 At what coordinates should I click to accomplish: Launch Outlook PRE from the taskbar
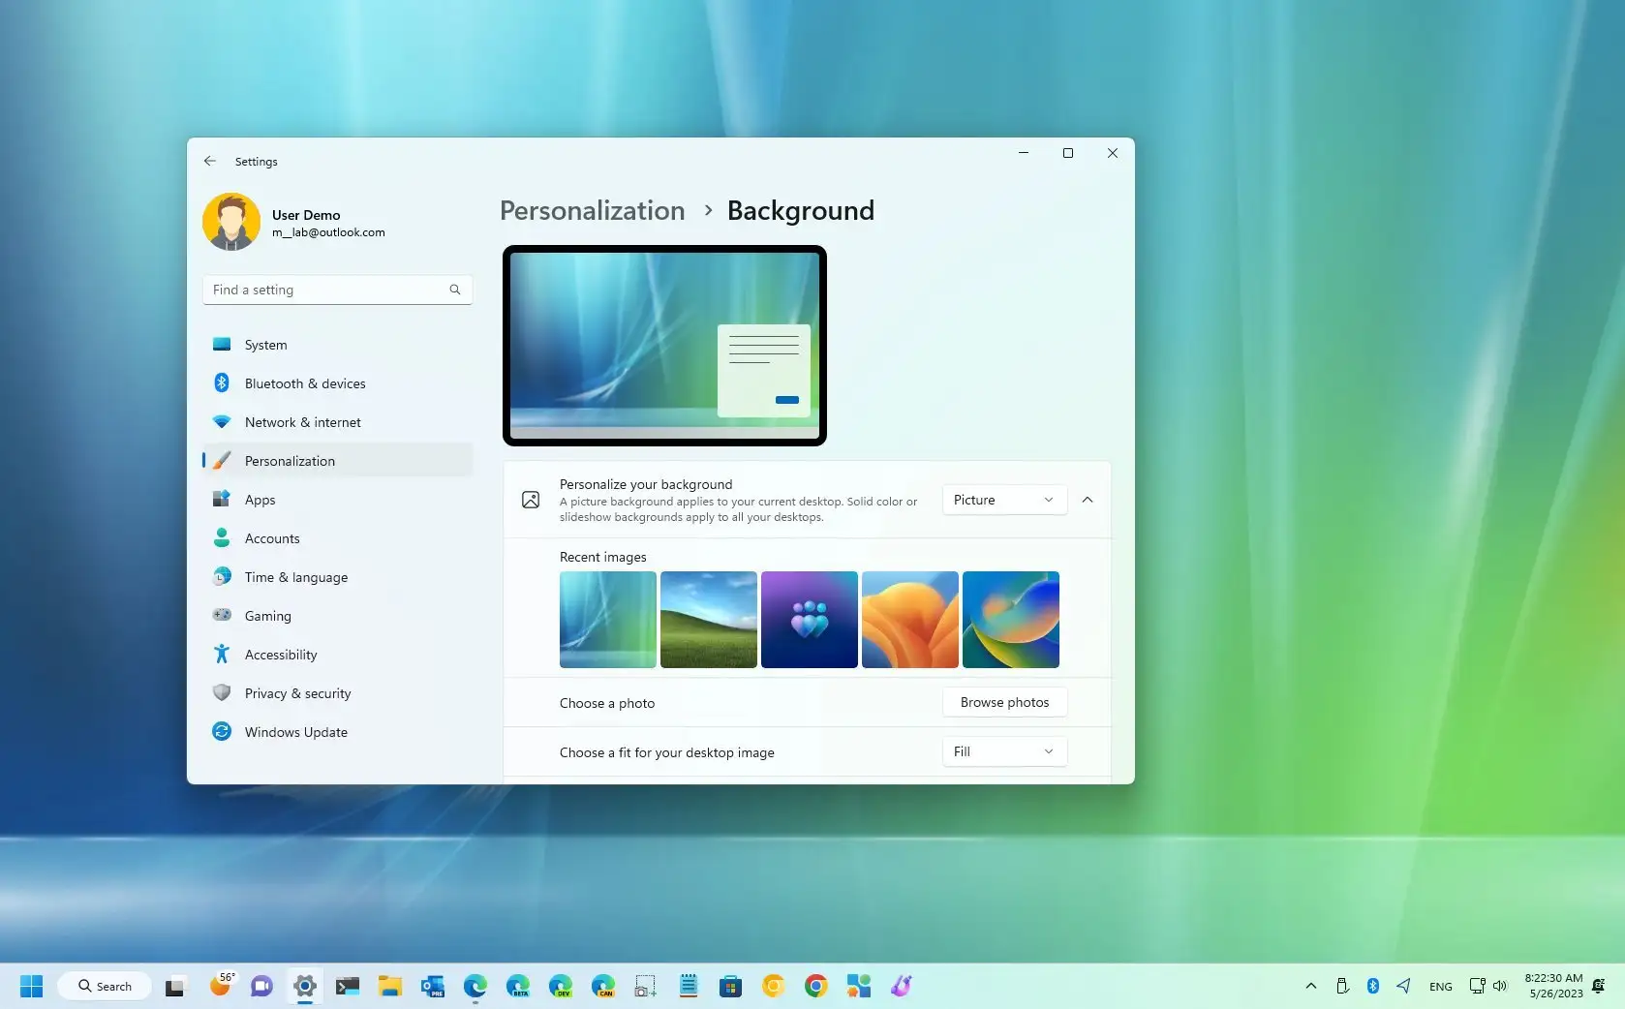[x=432, y=987]
